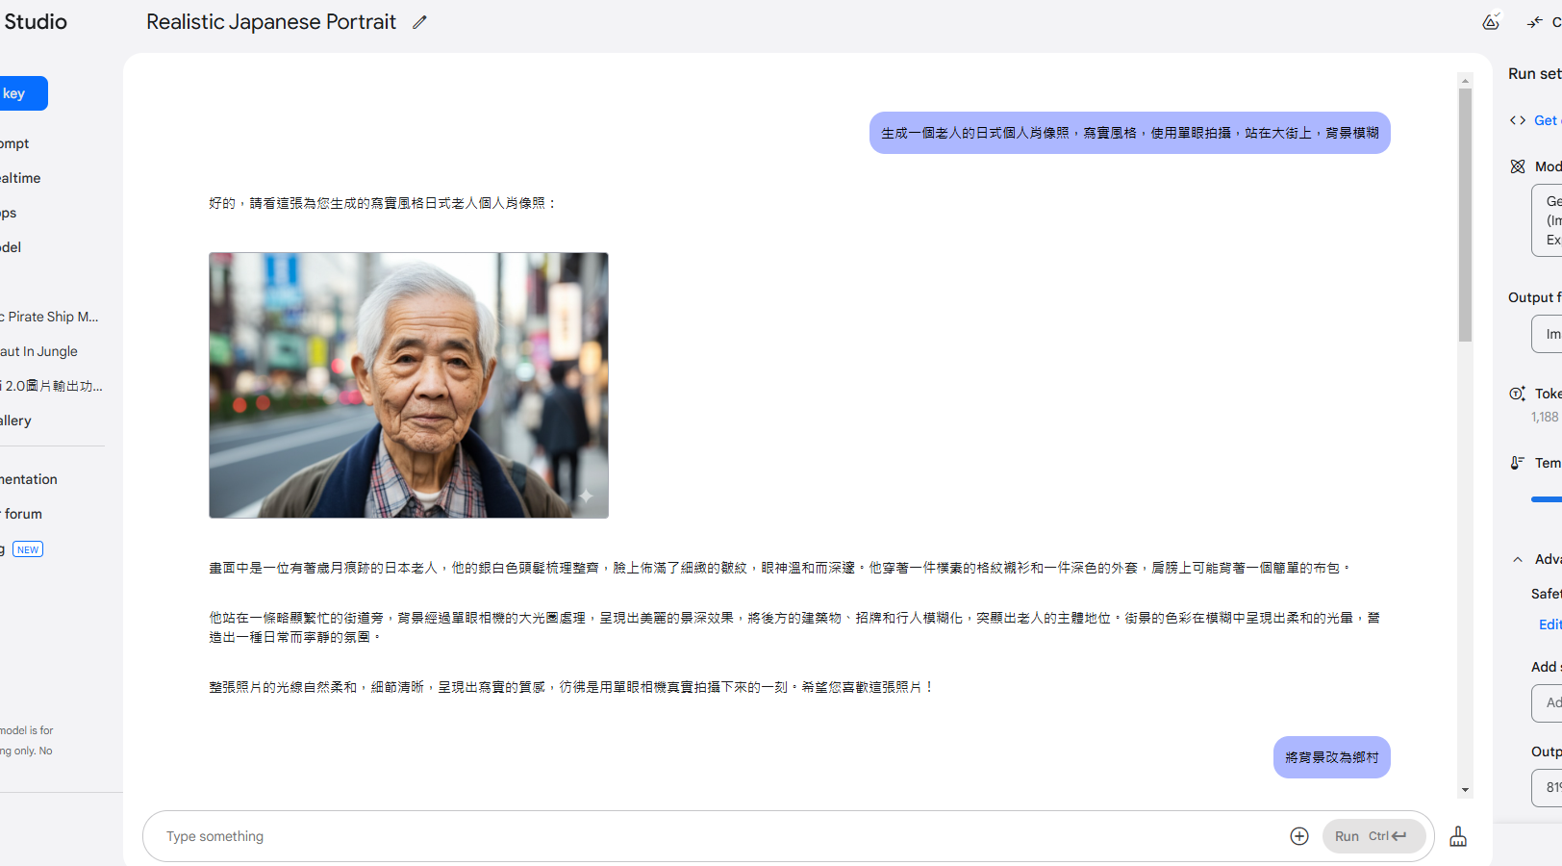Open the Output format dropdown
1562x866 pixels.
pyautogui.click(x=1547, y=334)
